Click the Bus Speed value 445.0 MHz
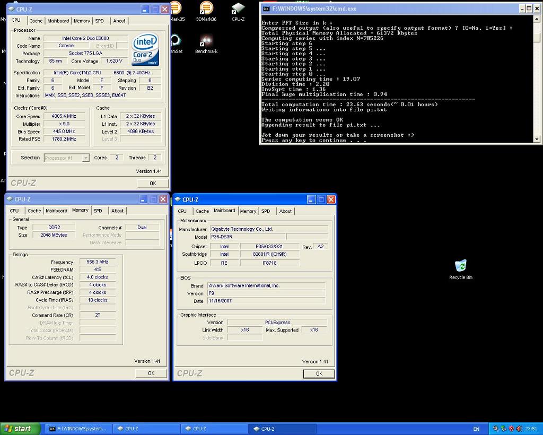This screenshot has height=435, width=543. tap(64, 131)
